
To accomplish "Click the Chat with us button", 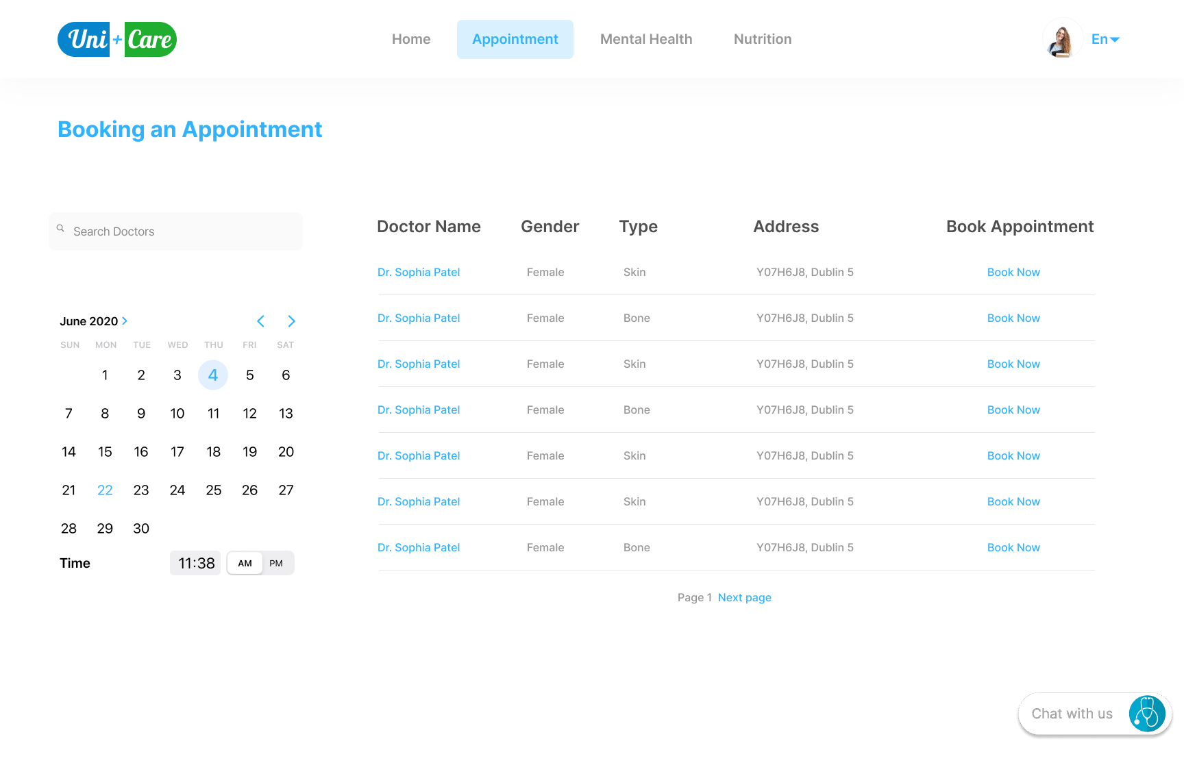I will pyautogui.click(x=1095, y=714).
